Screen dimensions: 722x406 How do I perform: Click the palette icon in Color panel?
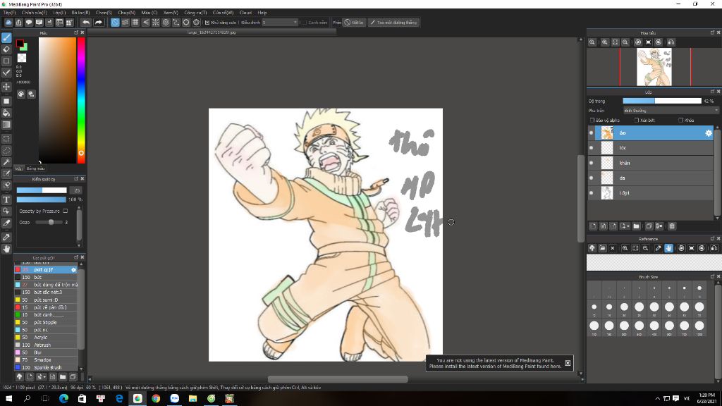21,94
